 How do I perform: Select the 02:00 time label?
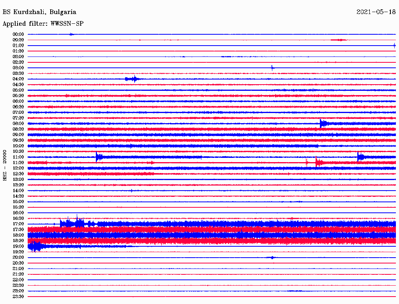click(x=18, y=57)
